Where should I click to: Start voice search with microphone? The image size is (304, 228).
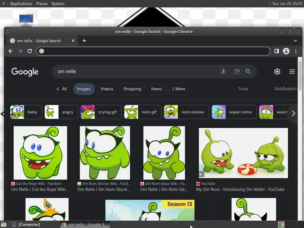[x=223, y=72]
